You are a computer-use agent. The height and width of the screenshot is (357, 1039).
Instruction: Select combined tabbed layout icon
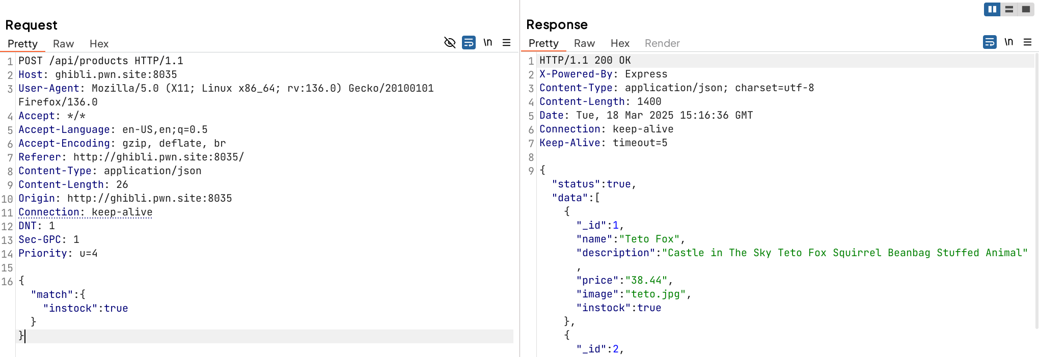point(1026,9)
